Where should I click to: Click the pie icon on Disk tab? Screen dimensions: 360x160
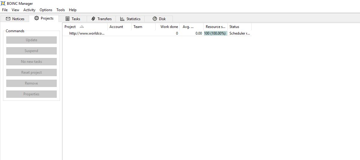pos(155,19)
